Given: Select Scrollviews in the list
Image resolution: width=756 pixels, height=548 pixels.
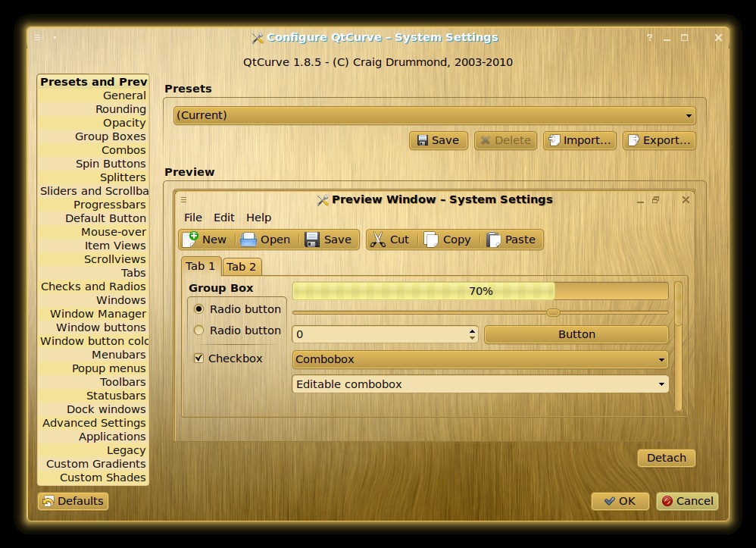Looking at the screenshot, I should click(x=92, y=259).
